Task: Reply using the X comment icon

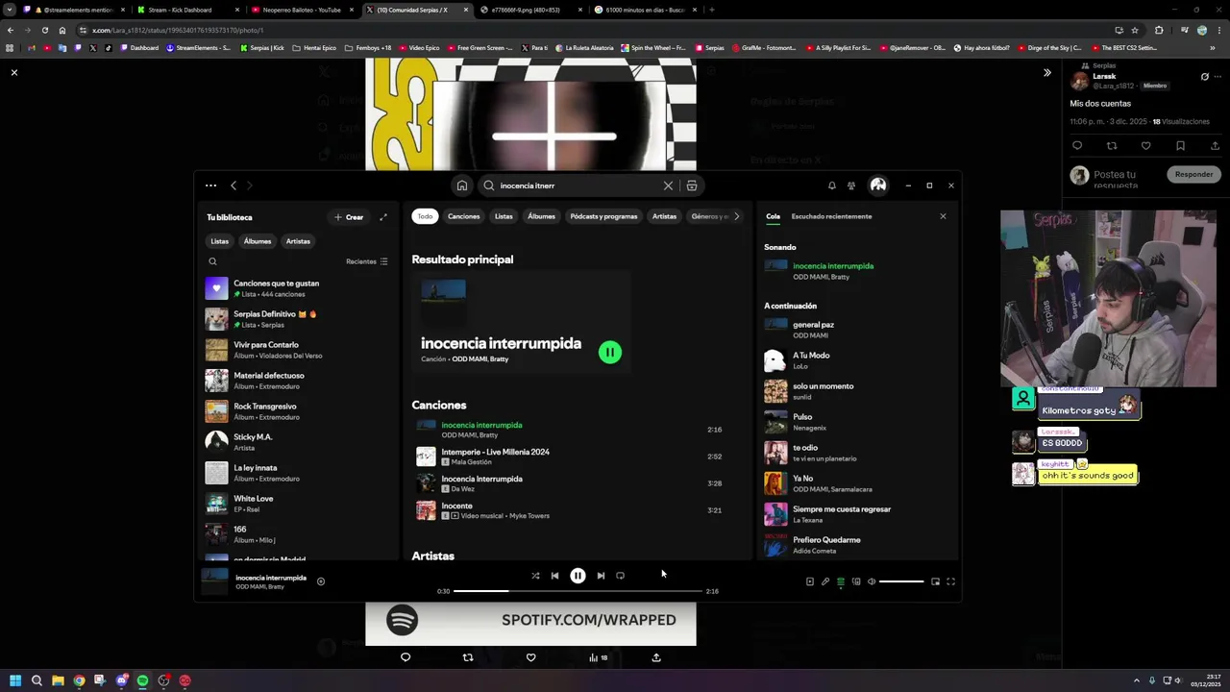Action: 406,657
